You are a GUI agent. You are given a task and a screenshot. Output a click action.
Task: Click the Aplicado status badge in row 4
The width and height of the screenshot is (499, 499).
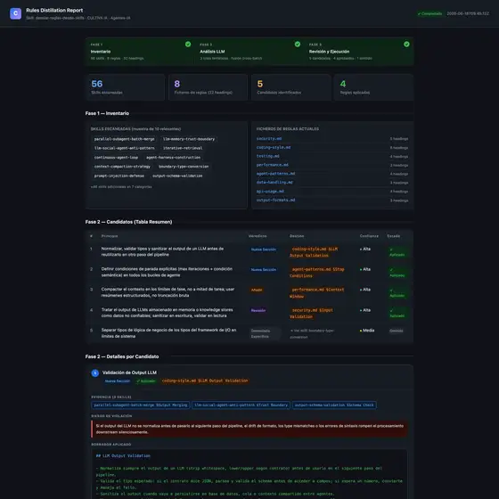397,313
